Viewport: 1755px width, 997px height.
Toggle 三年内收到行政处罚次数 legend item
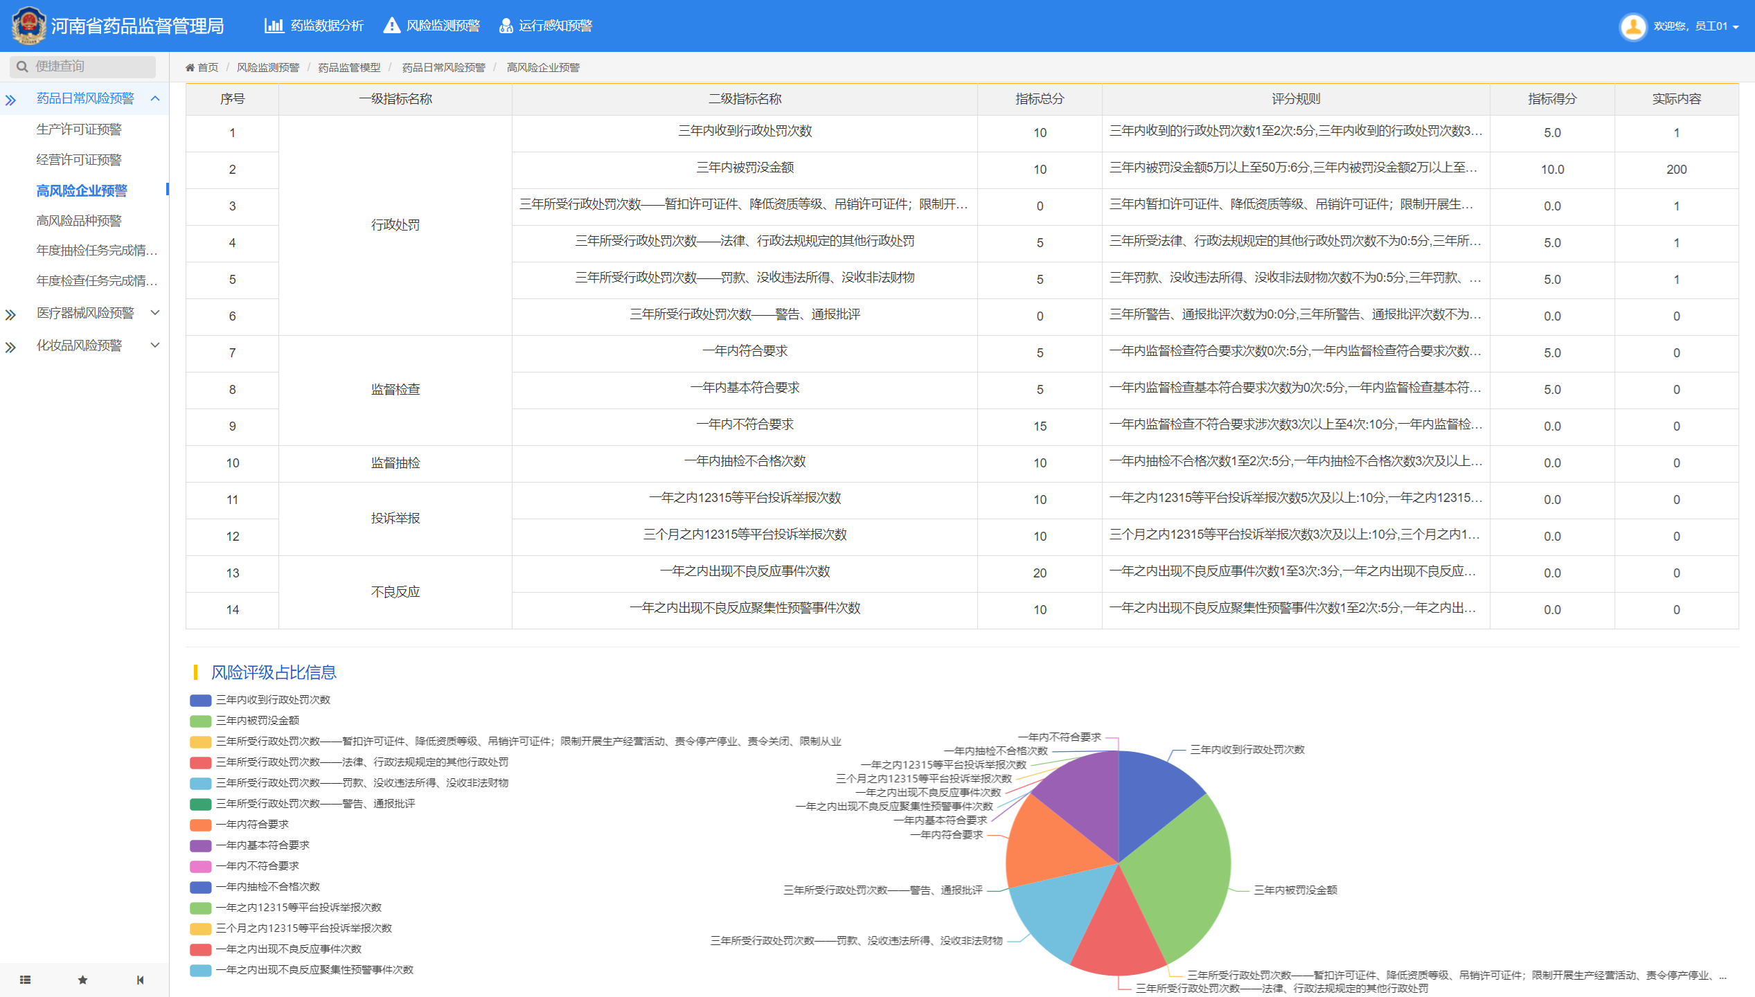coord(273,700)
